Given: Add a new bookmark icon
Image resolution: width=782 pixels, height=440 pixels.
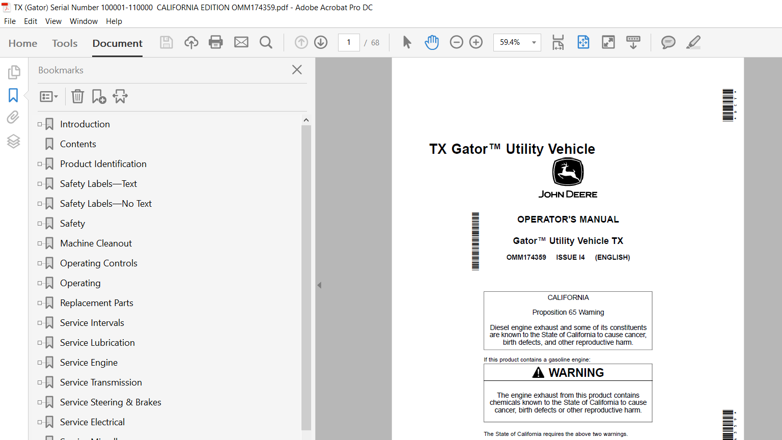Looking at the screenshot, I should (x=99, y=96).
